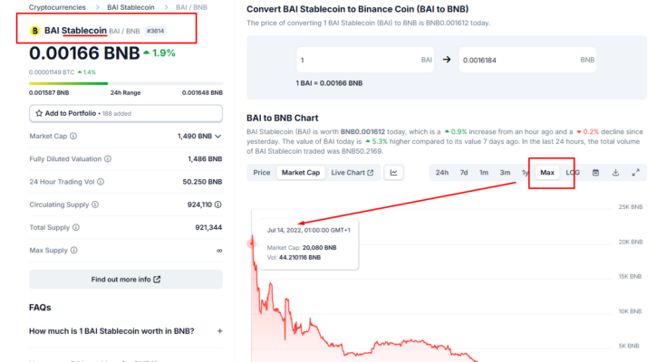Click Find out more info button
The width and height of the screenshot is (666, 362).
126,279
